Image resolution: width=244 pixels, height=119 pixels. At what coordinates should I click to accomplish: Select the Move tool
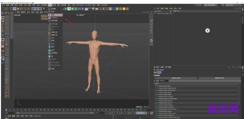pyautogui.click(x=15, y=9)
